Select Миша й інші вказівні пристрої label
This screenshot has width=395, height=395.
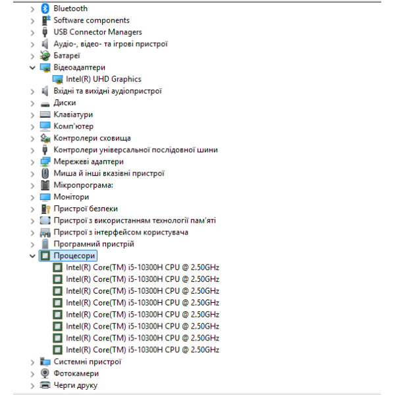(109, 174)
